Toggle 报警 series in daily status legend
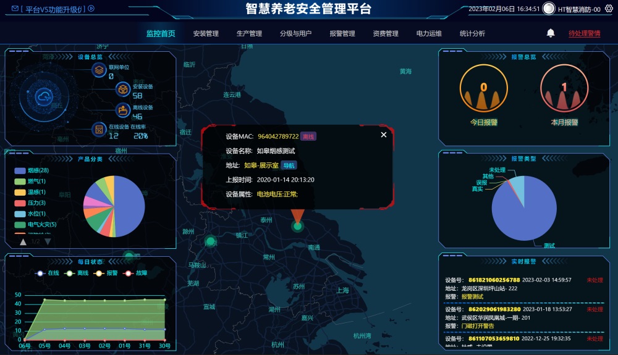Image resolution: width=618 pixels, height=355 pixels. (106, 273)
